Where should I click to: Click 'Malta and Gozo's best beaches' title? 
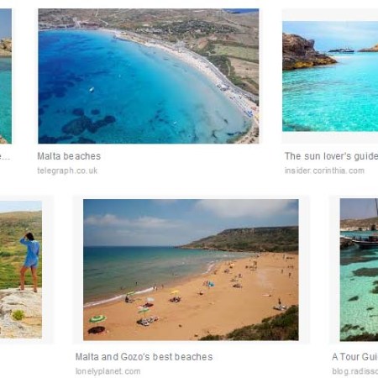(144, 357)
